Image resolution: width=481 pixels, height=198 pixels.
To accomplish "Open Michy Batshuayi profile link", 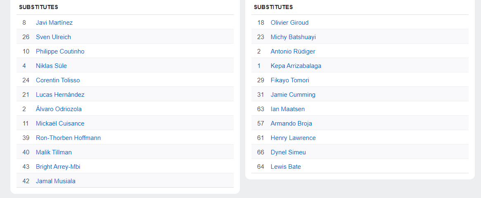I will [x=293, y=37].
